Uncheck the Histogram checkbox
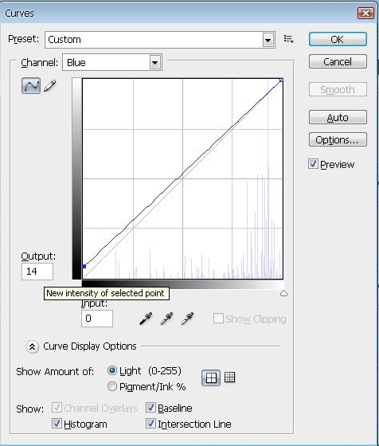 [57, 424]
